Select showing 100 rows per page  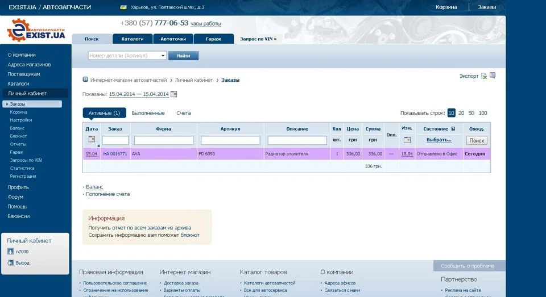483,113
